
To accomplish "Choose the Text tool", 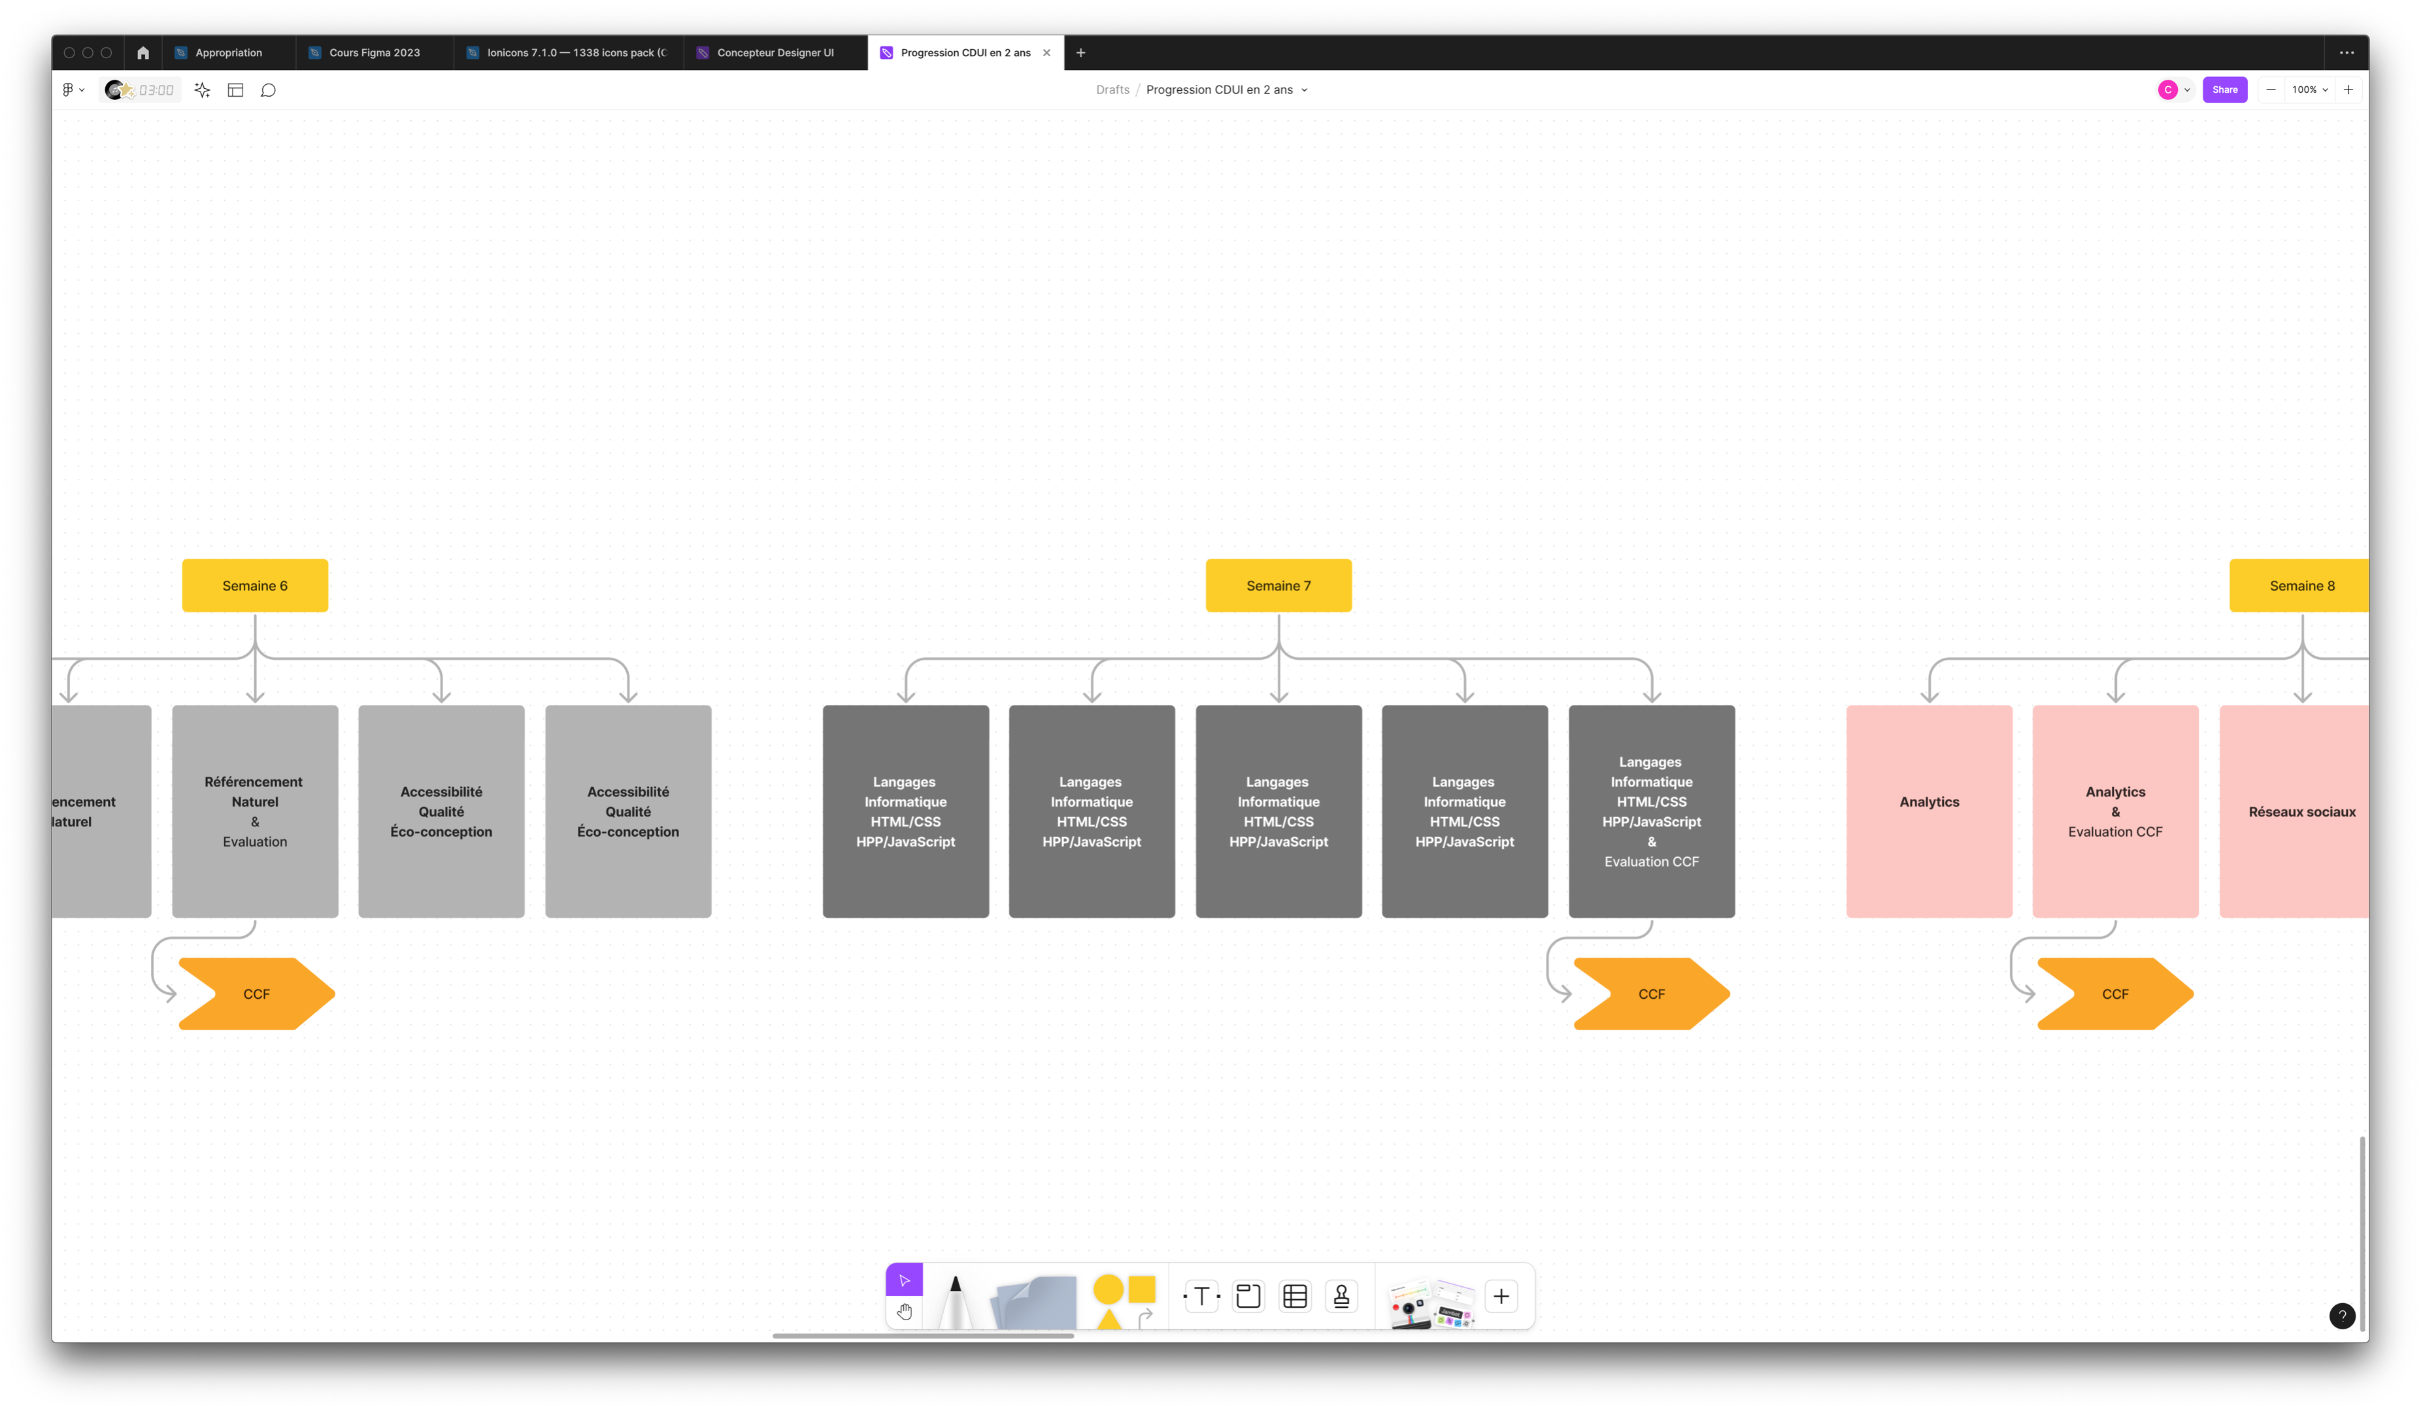I will pyautogui.click(x=1201, y=1297).
